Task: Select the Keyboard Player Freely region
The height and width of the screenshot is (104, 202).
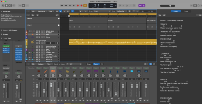Action: [x=113, y=42]
